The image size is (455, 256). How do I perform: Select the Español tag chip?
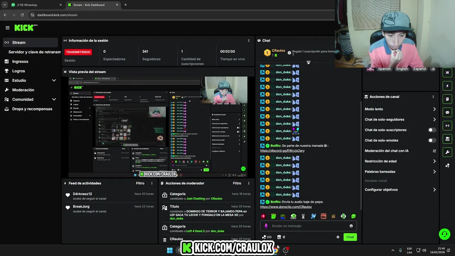(x=419, y=69)
